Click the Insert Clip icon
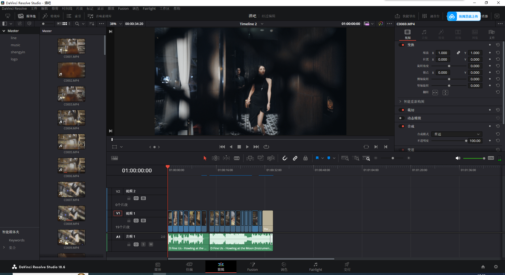This screenshot has width=505, height=275. [250, 158]
